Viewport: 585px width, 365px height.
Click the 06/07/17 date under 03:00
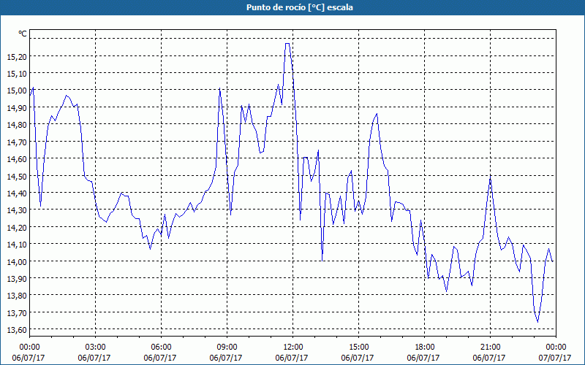(x=94, y=358)
